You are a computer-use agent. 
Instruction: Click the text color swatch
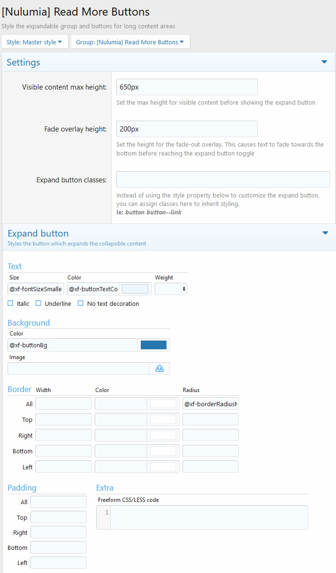(135, 289)
